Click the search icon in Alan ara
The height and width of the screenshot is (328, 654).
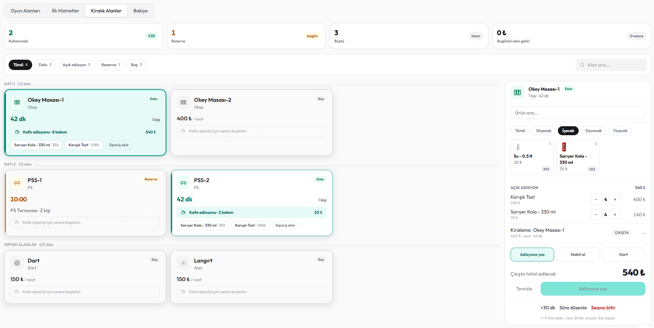[x=582, y=65]
